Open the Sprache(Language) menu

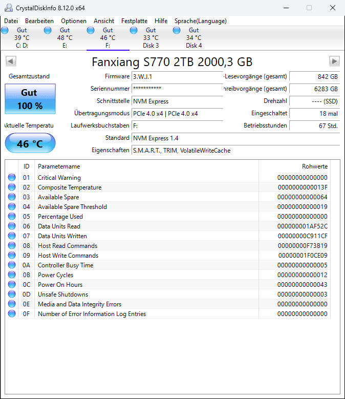pyautogui.click(x=200, y=21)
